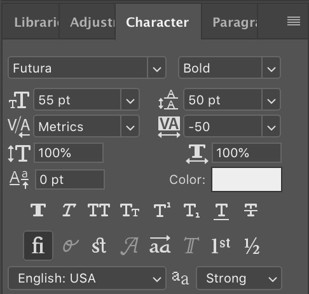Open the text Color swatch
The width and height of the screenshot is (309, 294).
247,179
